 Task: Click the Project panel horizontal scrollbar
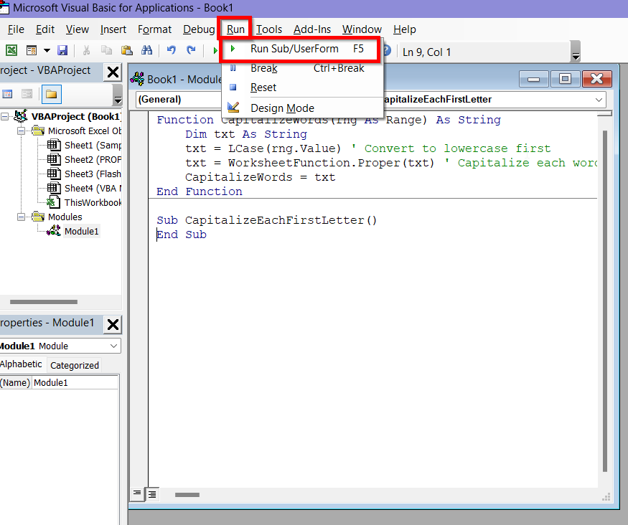coord(44,302)
